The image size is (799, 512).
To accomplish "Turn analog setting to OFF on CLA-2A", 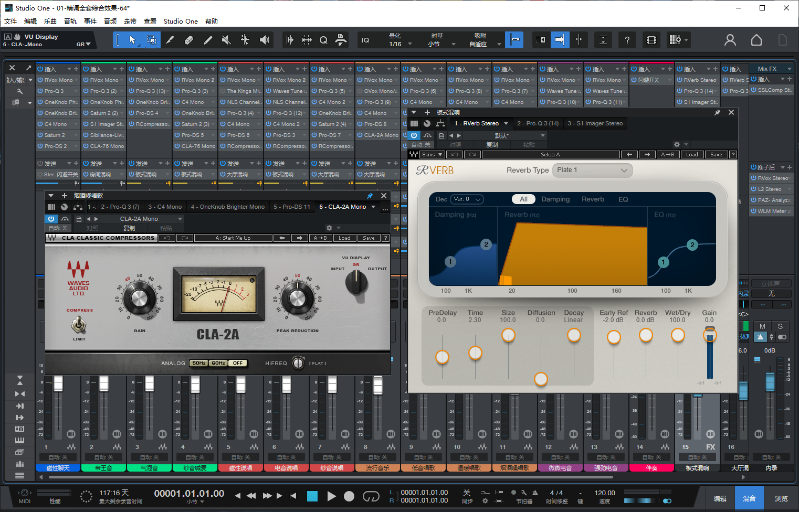I will point(238,363).
